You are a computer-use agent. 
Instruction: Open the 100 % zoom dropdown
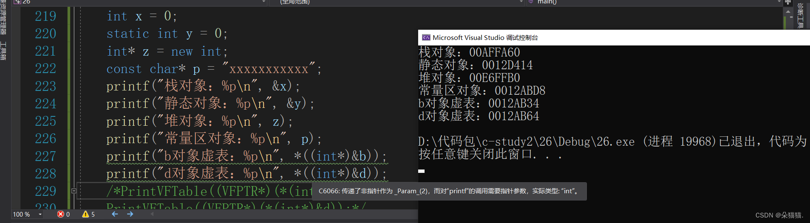tap(40, 215)
